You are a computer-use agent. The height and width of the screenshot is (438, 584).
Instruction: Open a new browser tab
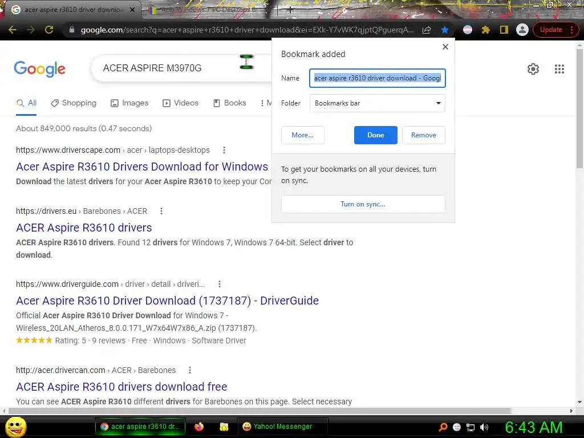click(289, 10)
